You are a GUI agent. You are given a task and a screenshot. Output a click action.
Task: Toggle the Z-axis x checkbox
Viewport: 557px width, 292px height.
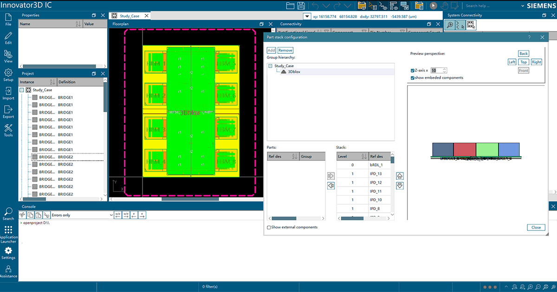tap(413, 70)
